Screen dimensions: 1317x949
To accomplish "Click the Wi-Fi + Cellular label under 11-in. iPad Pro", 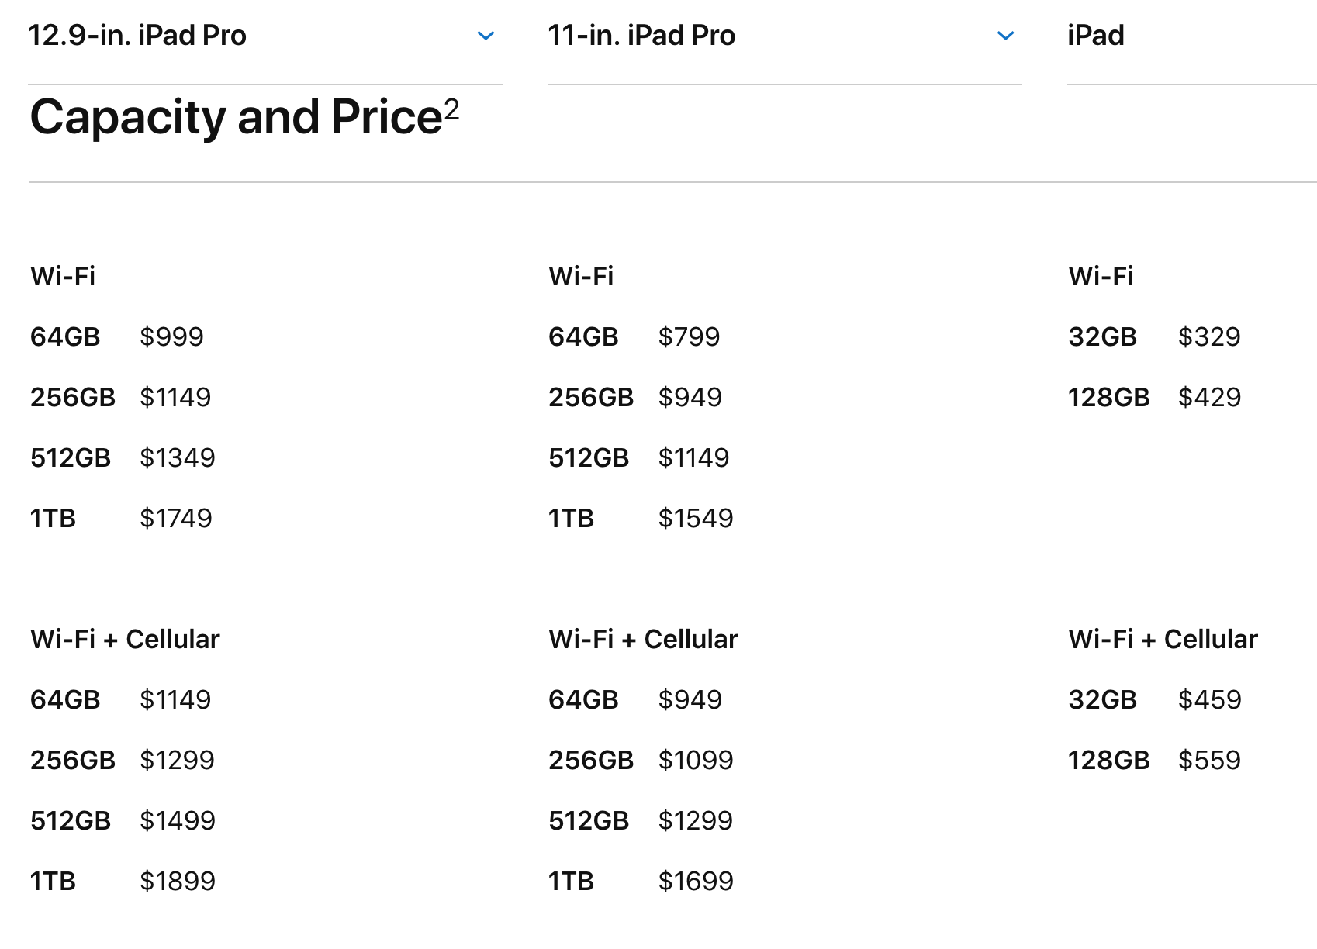I will pyautogui.click(x=643, y=639).
